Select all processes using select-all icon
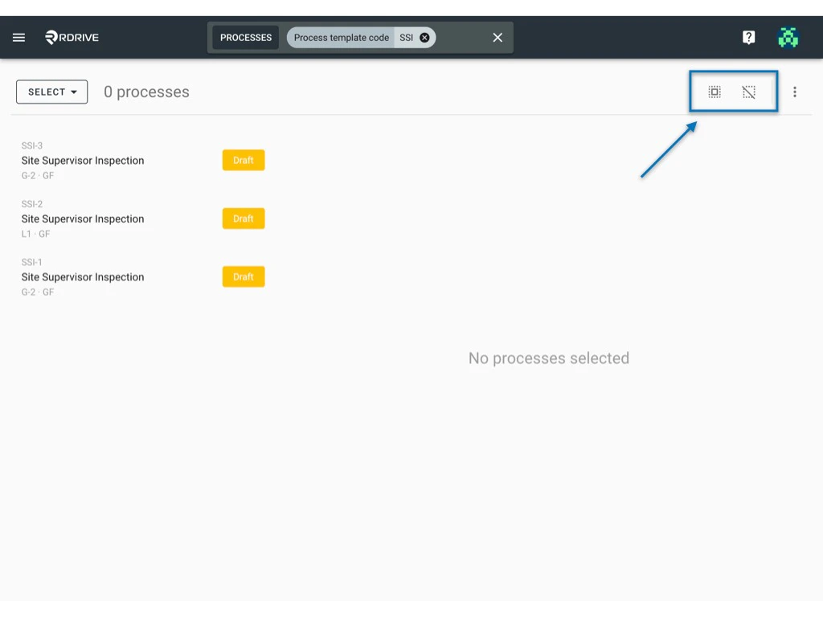The height and width of the screenshot is (617, 823). point(714,92)
